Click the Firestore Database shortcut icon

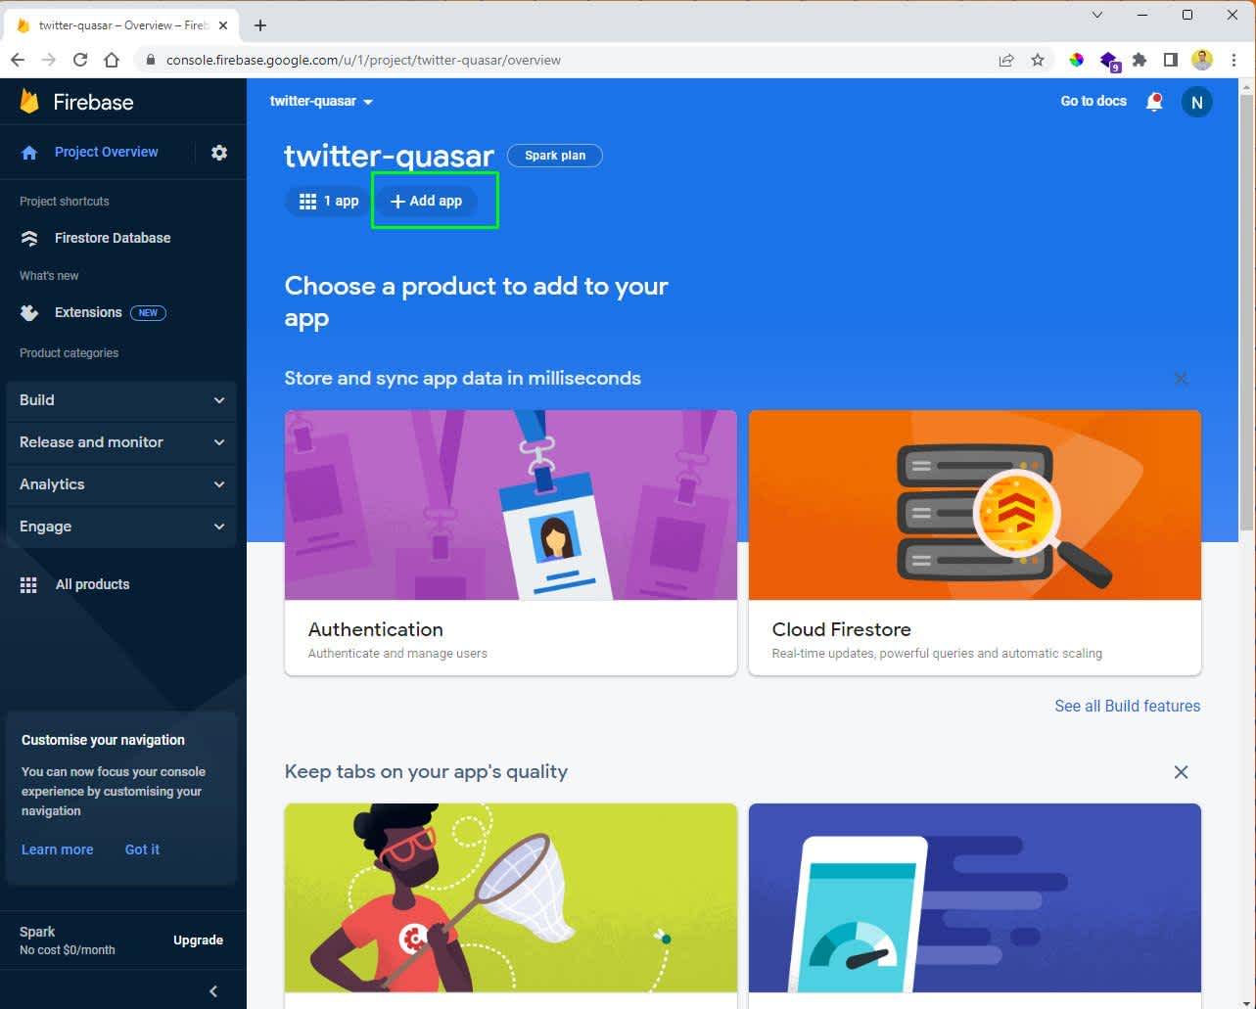click(29, 238)
